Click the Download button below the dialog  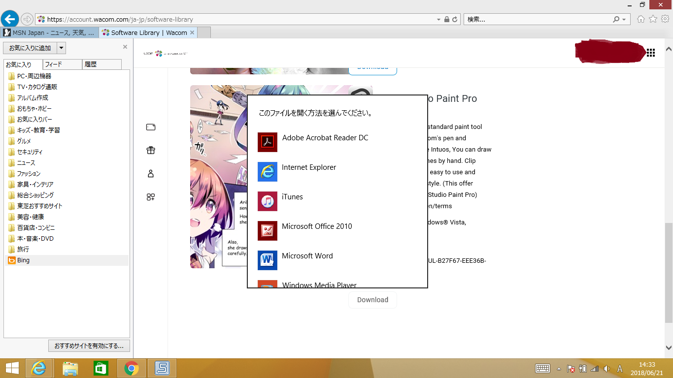(x=372, y=300)
